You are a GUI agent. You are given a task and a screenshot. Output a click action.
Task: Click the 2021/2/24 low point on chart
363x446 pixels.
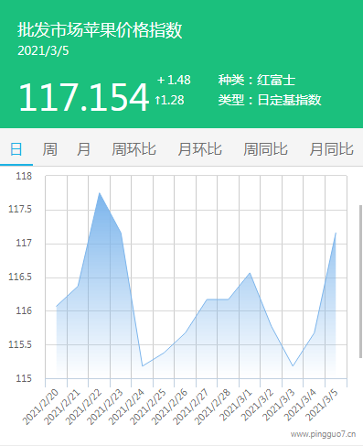143,365
